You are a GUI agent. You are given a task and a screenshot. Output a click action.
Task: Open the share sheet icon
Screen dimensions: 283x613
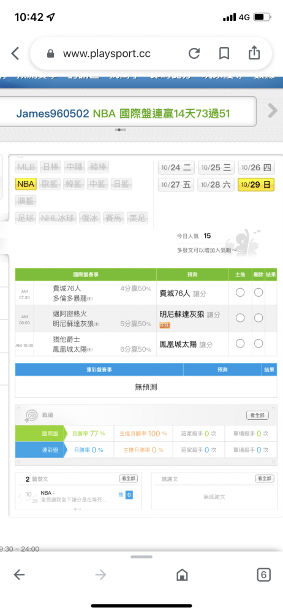(x=254, y=53)
